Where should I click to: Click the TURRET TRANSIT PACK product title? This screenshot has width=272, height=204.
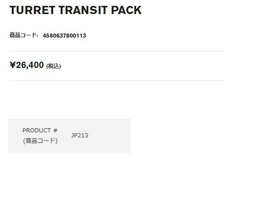point(75,10)
